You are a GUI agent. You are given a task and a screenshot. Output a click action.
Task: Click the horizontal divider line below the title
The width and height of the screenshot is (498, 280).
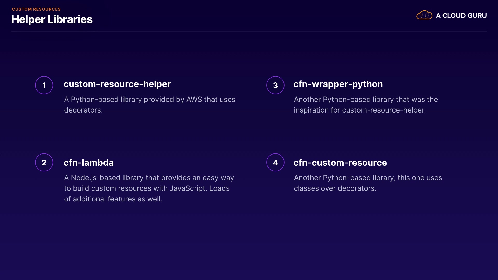(249, 31)
